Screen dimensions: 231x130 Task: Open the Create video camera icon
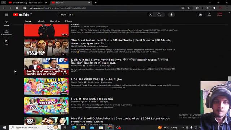pos(200,14)
